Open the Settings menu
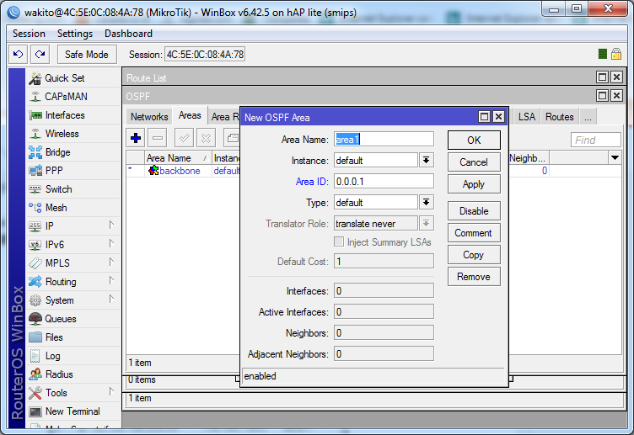The height and width of the screenshot is (435, 634). pos(75,34)
